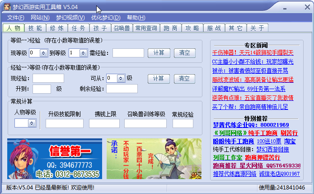Viewport: 314px width, 194px height.
Task: Open the 刷苦行 link
Action: 289,133
